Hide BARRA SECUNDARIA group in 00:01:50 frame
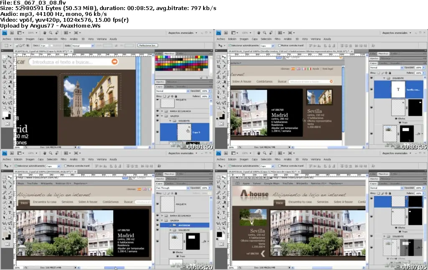428x270 pixels. coord(158,111)
